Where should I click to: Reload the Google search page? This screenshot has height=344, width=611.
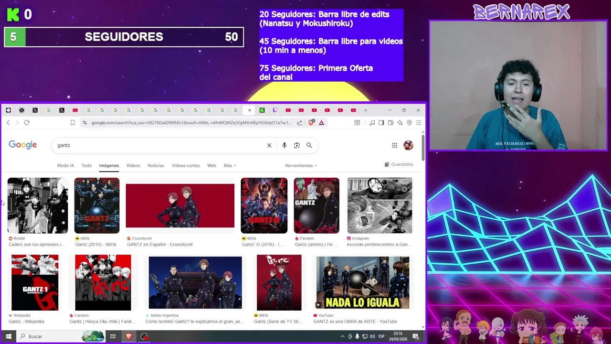point(27,123)
